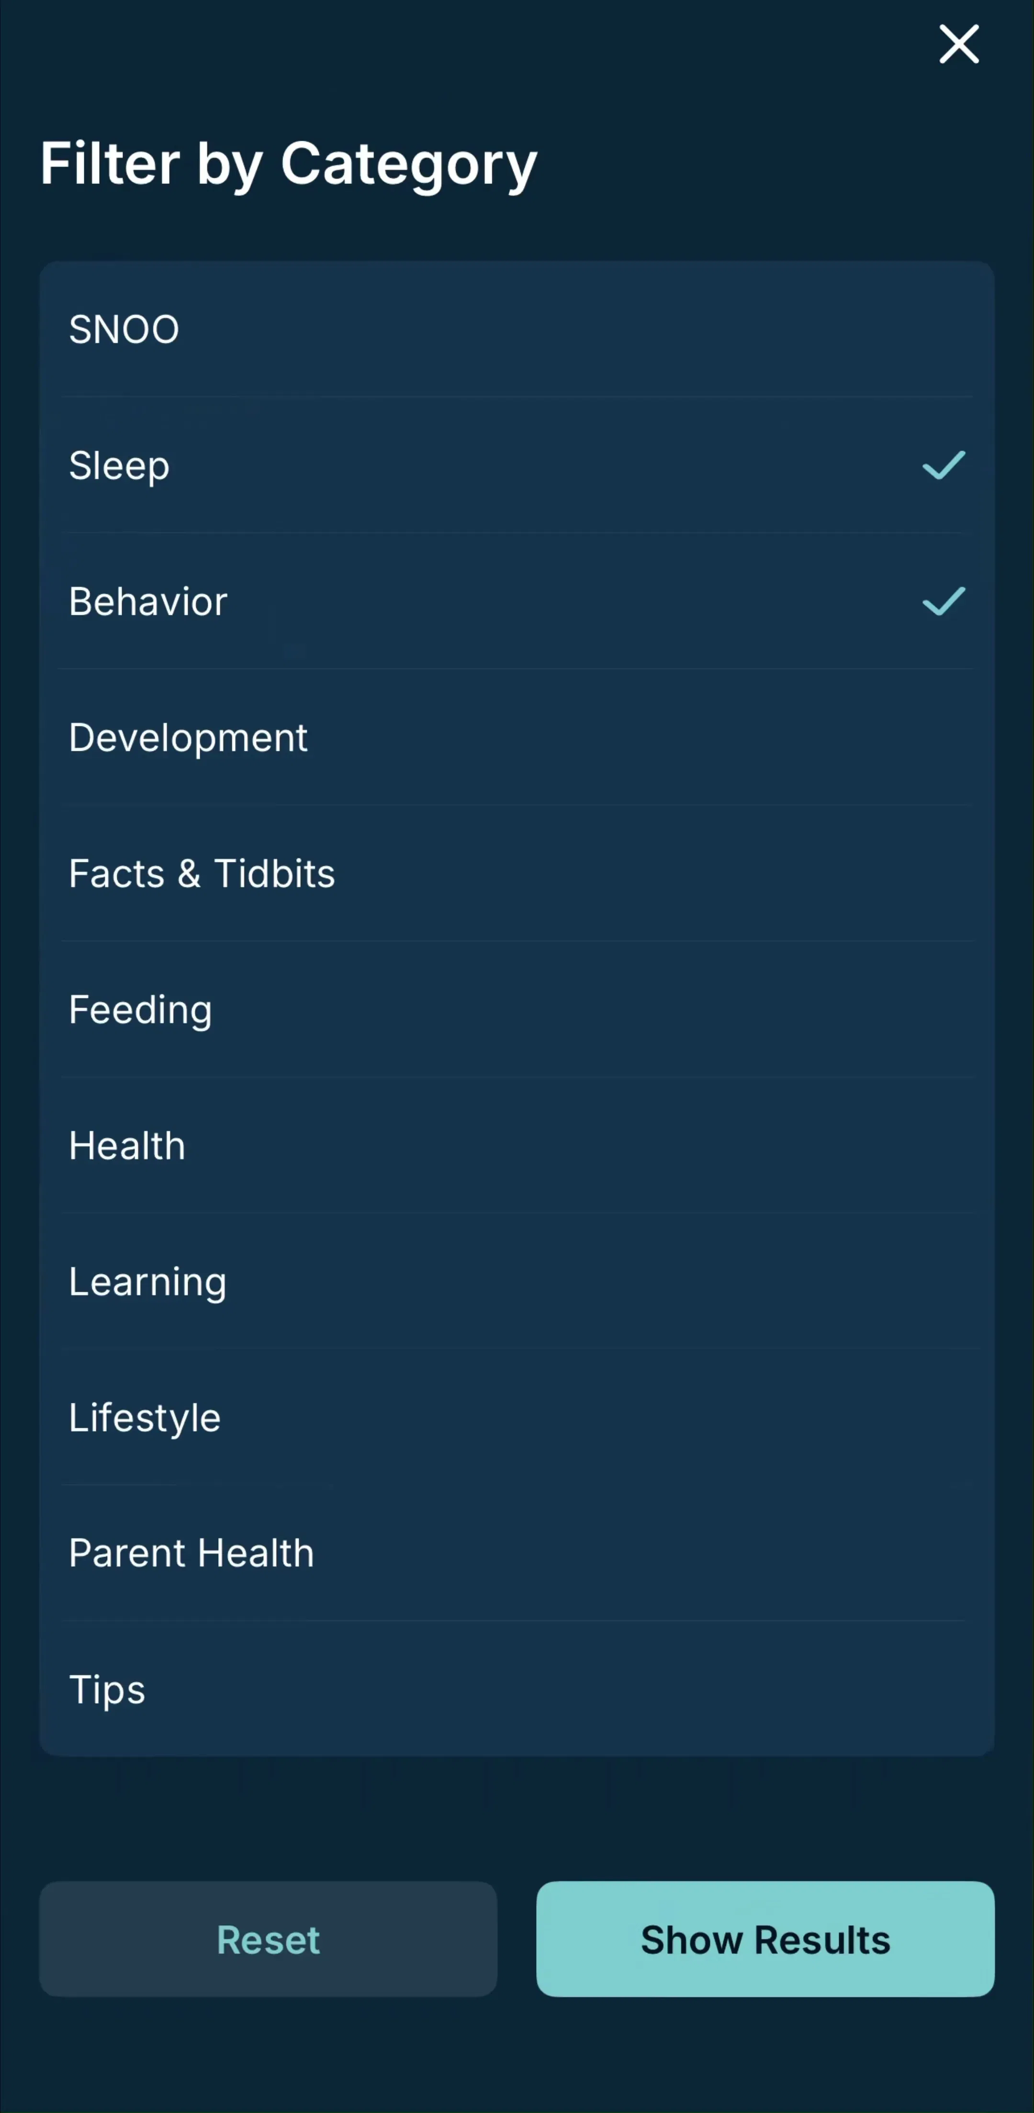The image size is (1034, 2113).
Task: Enable the Facts & Tidbits filter
Action: 517,873
